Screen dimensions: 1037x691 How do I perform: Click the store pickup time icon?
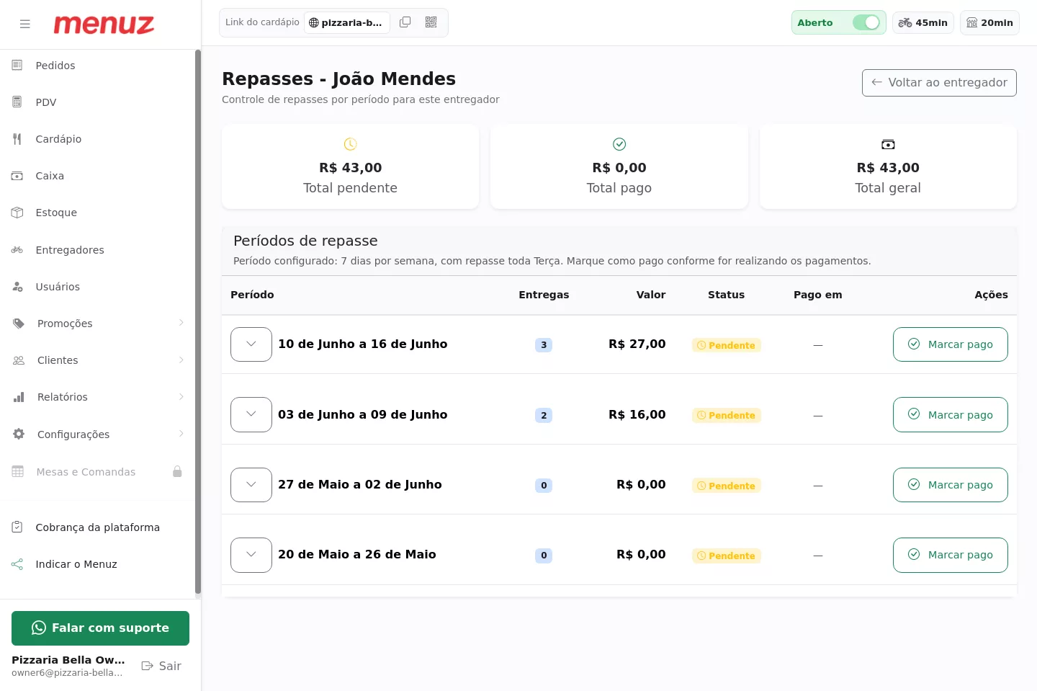[x=972, y=23]
